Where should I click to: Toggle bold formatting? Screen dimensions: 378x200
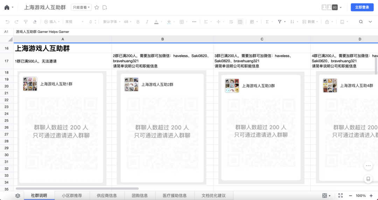[138, 22]
